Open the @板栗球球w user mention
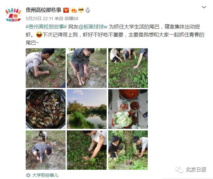Screen dimensions: 213x179 click(93, 27)
